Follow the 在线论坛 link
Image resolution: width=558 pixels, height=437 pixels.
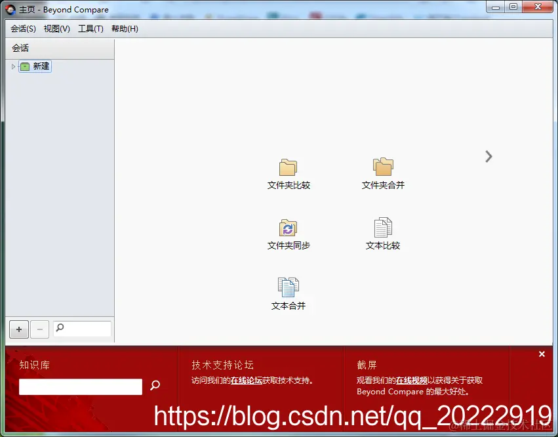pos(247,381)
